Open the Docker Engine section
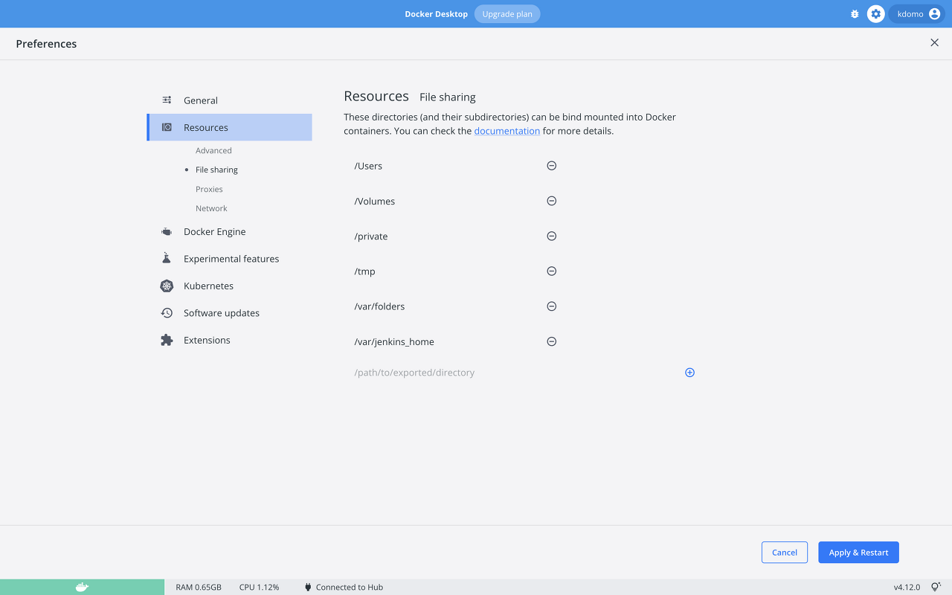The width and height of the screenshot is (952, 595). coord(230,232)
